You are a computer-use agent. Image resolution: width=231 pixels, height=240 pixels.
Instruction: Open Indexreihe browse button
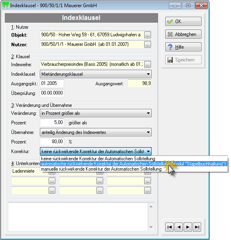click(147, 64)
